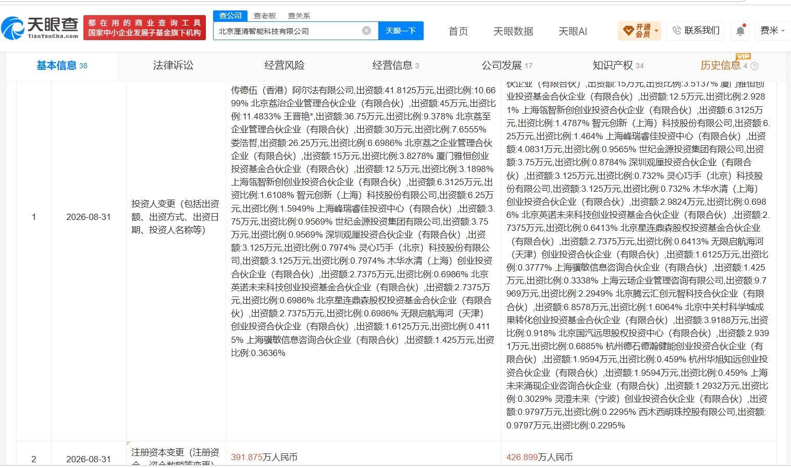The image size is (791, 468).
Task: Open the 费米 user account dropdown
Action: (x=772, y=30)
